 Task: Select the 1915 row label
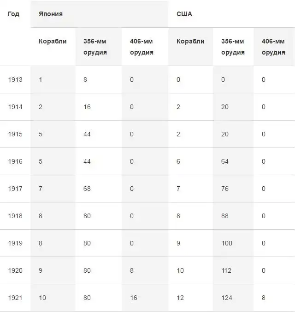tap(15, 134)
